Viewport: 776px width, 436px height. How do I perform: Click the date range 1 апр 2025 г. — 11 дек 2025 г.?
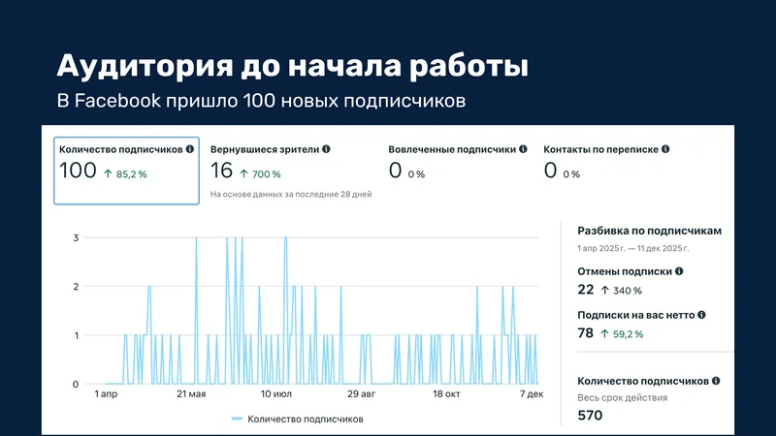click(x=633, y=248)
